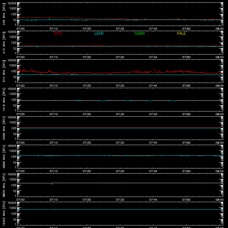
Task: Select the 410 MHz [SFU] axis title
Action: [4, 42]
